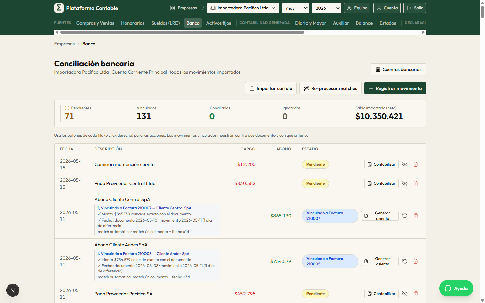Go to the Diario y Mayor tab

pos(311,23)
